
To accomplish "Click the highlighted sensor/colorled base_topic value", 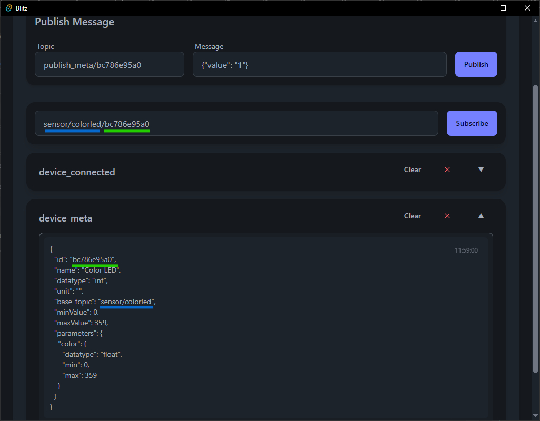I will pyautogui.click(x=126, y=302).
